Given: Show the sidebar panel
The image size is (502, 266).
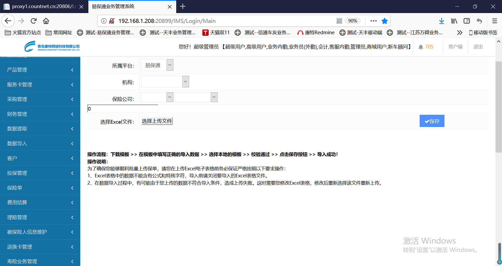Looking at the screenshot, I should coord(467,21).
